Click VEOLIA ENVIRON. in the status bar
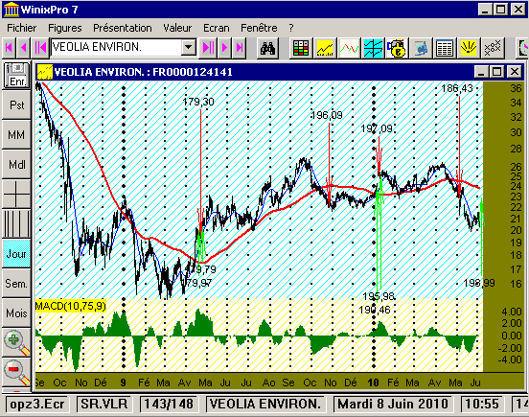The image size is (529, 417). 265,404
